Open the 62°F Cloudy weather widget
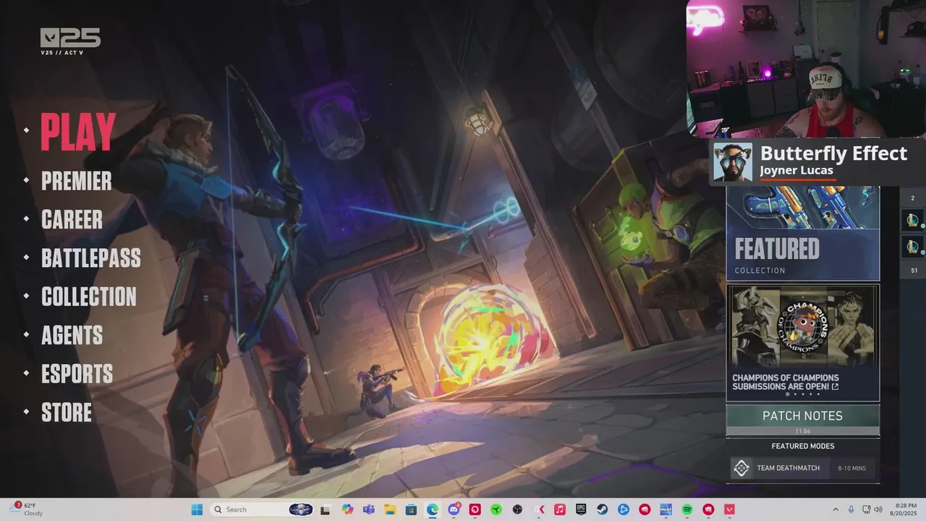This screenshot has width=926, height=521. point(26,509)
